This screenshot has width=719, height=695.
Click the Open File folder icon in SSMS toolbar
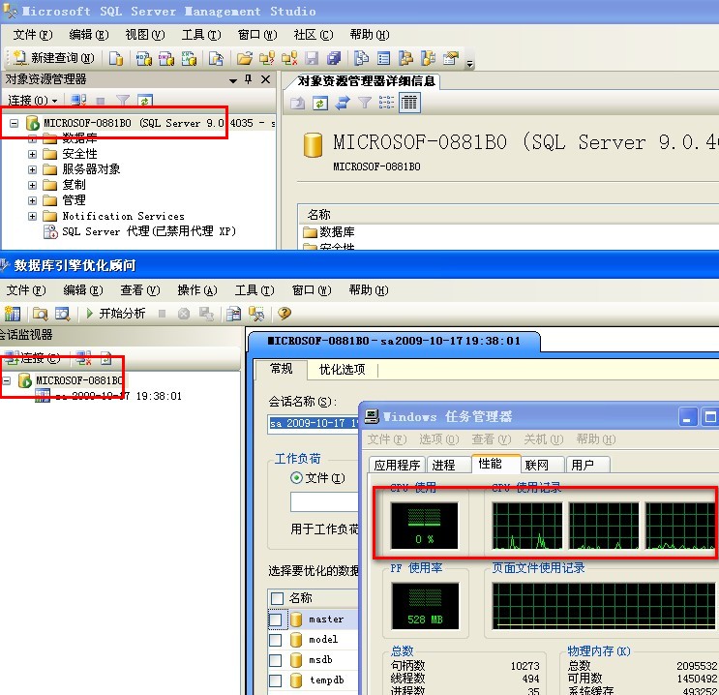coord(245,58)
